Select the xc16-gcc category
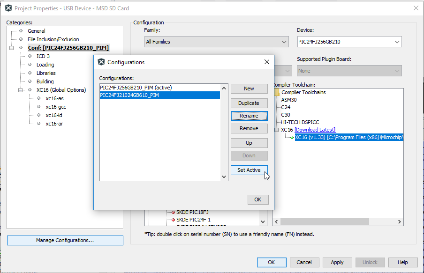This screenshot has width=424, height=273. pyautogui.click(x=56, y=107)
